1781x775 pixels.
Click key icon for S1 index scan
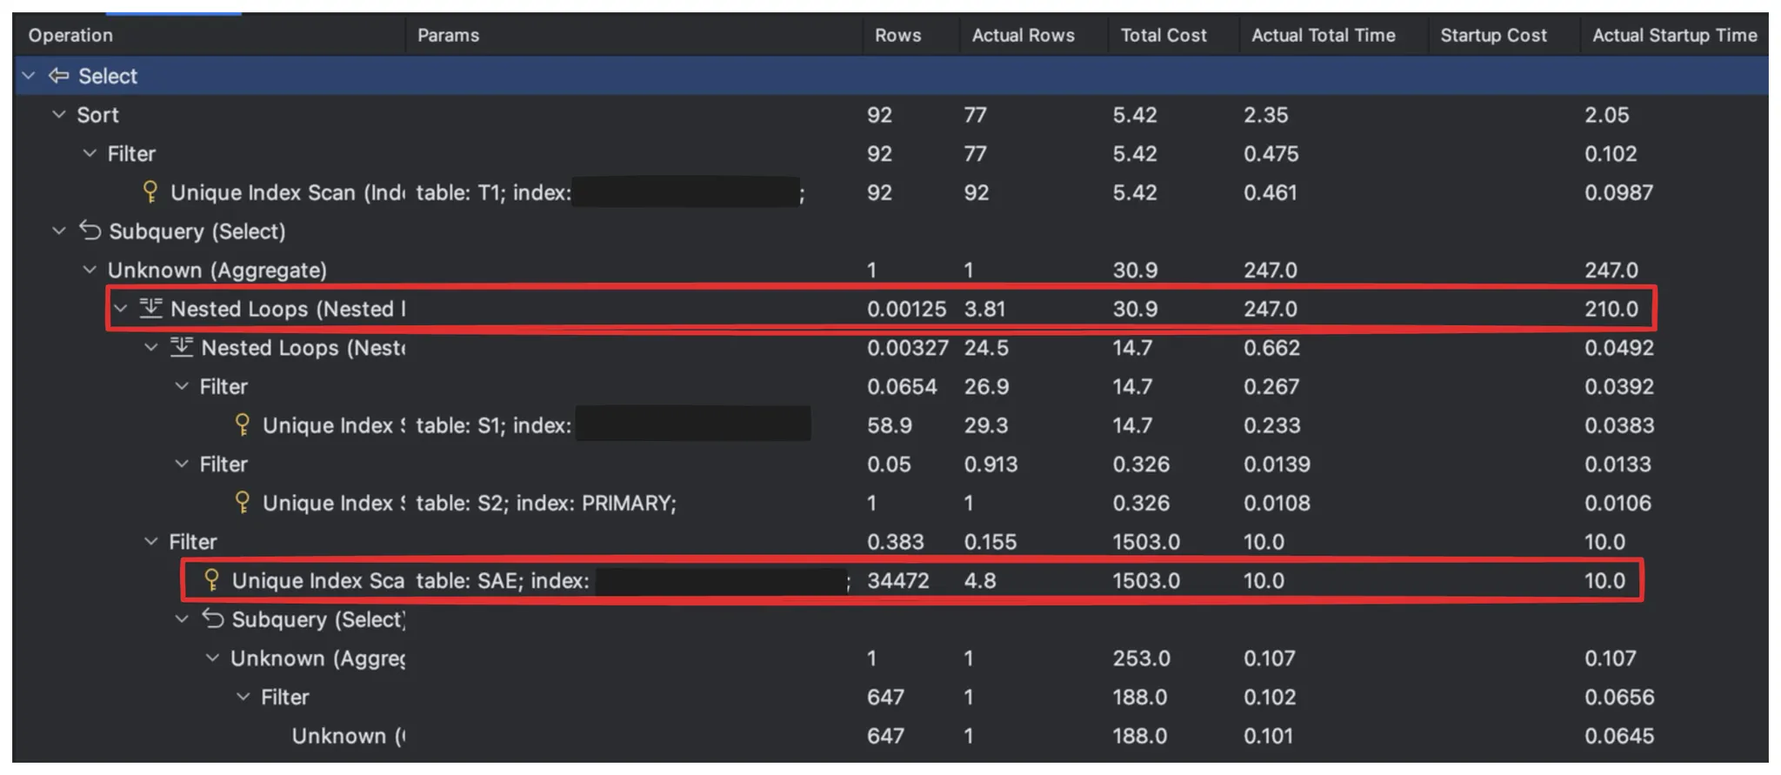[x=243, y=424]
